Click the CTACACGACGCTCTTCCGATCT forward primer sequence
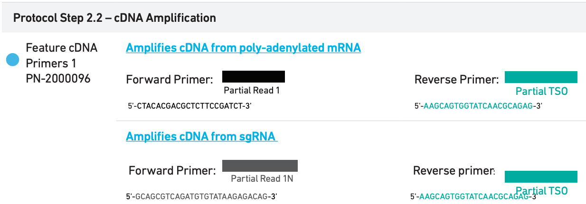Image resolution: width=586 pixels, height=204 pixels. click(189, 105)
